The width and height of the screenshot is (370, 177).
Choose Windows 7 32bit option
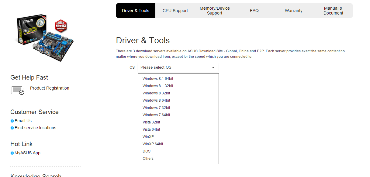(178, 108)
